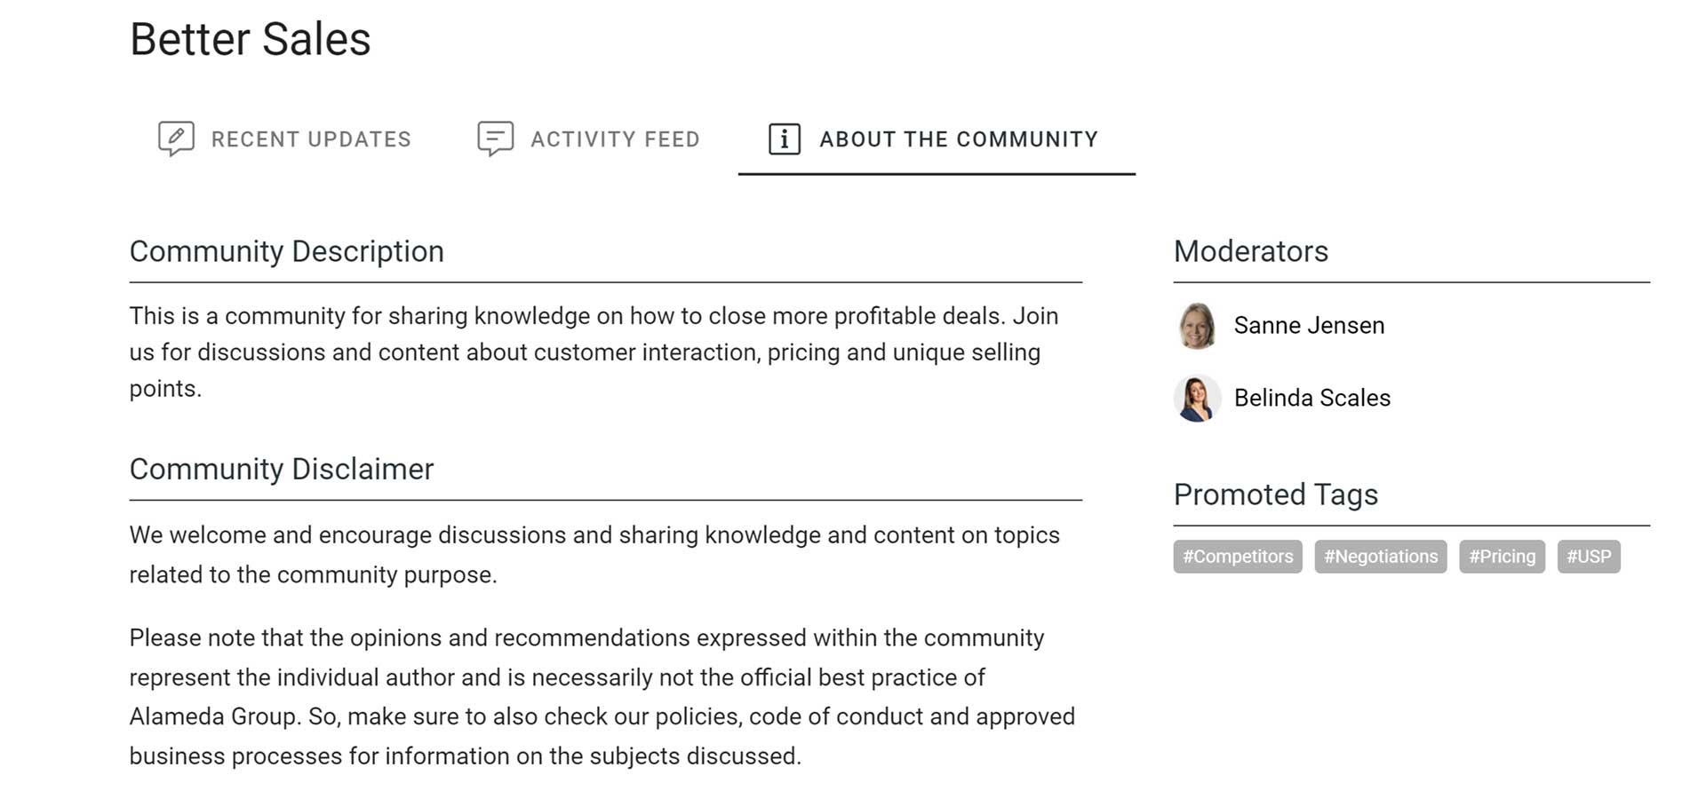Click the About the Community info icon

[x=784, y=139]
